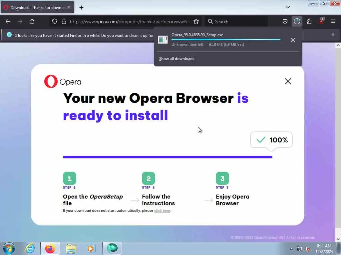Click the green Step 1 number icon
This screenshot has width=341, height=255.
70,178
